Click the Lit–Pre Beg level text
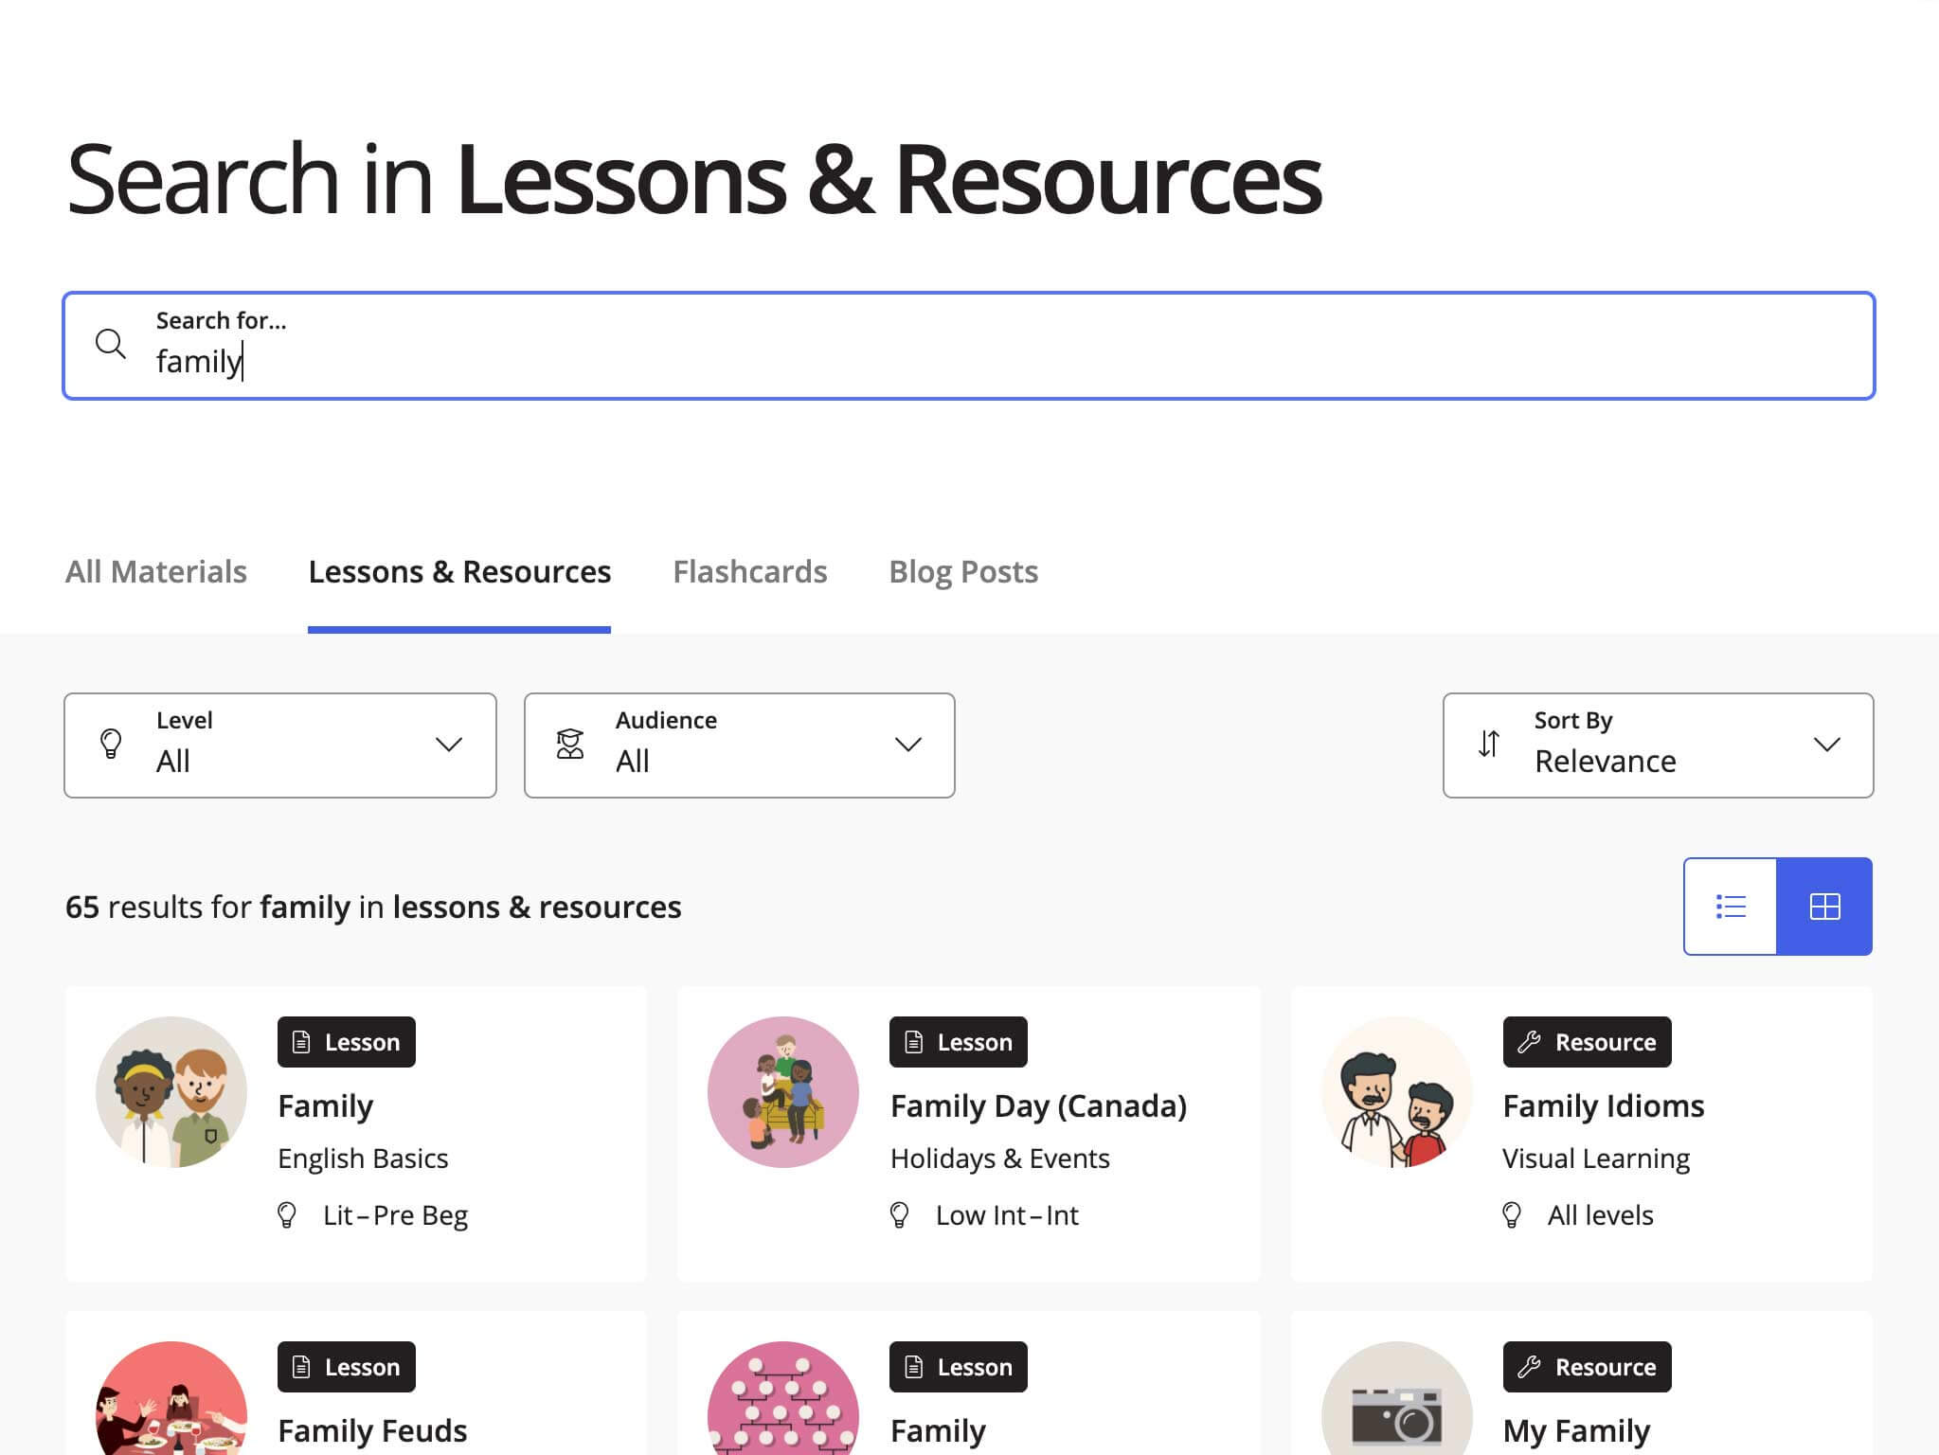 tap(396, 1215)
